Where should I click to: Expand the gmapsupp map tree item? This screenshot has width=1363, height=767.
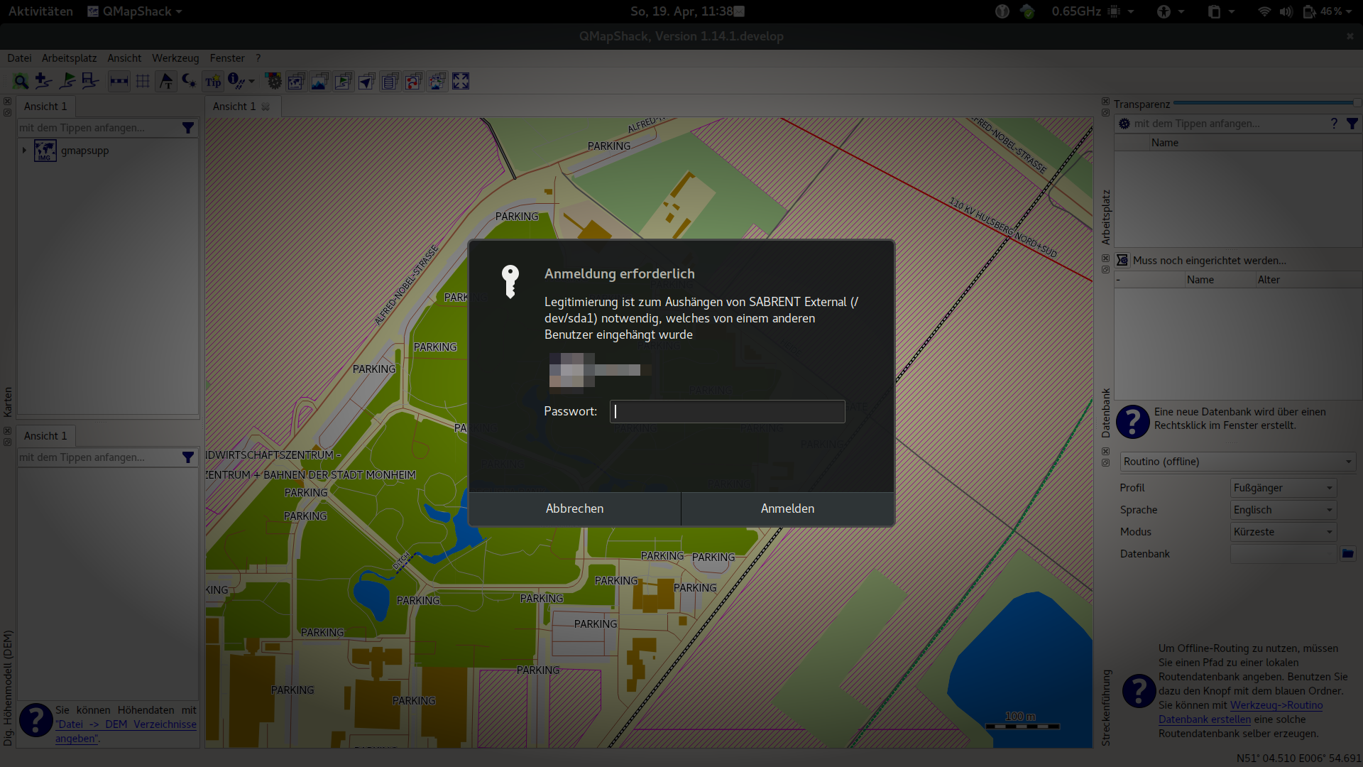(x=24, y=151)
